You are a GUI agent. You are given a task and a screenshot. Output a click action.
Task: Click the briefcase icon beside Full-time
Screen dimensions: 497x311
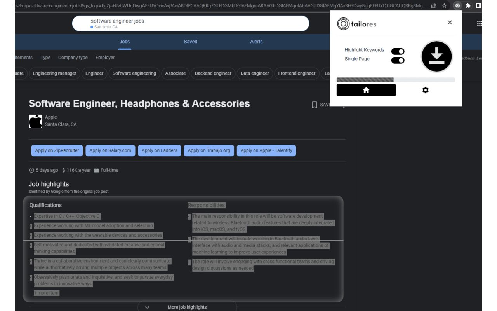[x=96, y=170]
